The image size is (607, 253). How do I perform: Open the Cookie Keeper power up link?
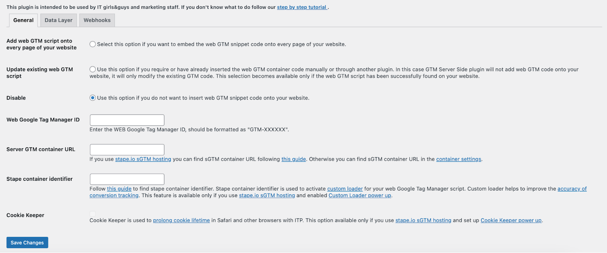pyautogui.click(x=510, y=220)
